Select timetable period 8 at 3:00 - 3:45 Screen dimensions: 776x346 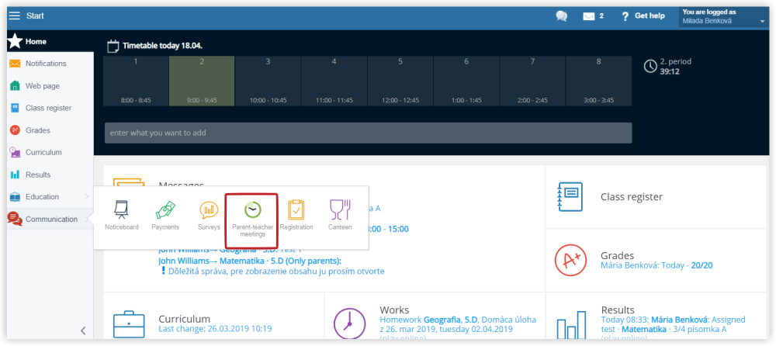pos(599,81)
